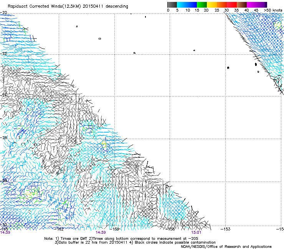Click the '>50 knots' legend label
This screenshot has width=284, height=249.
pos(273,10)
